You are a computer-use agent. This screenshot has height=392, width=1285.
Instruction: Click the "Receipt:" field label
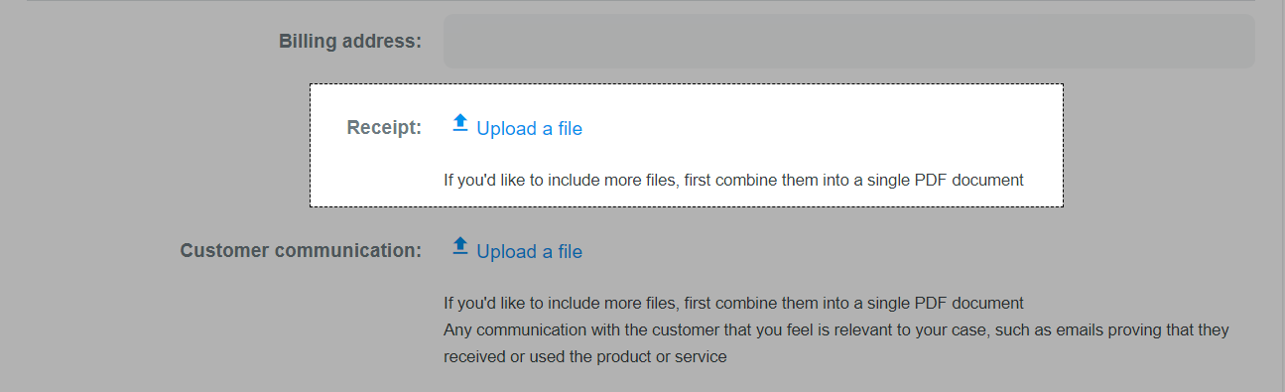(x=384, y=127)
